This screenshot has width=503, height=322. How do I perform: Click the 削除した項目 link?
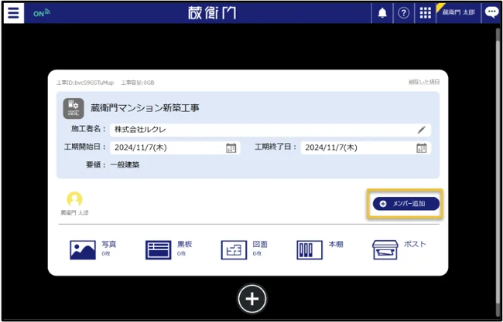pyautogui.click(x=424, y=82)
